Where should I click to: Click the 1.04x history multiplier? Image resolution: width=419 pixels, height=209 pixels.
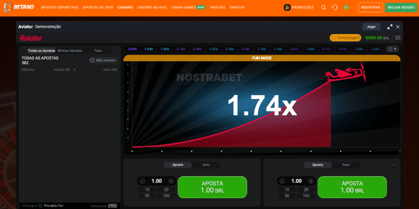(148, 49)
